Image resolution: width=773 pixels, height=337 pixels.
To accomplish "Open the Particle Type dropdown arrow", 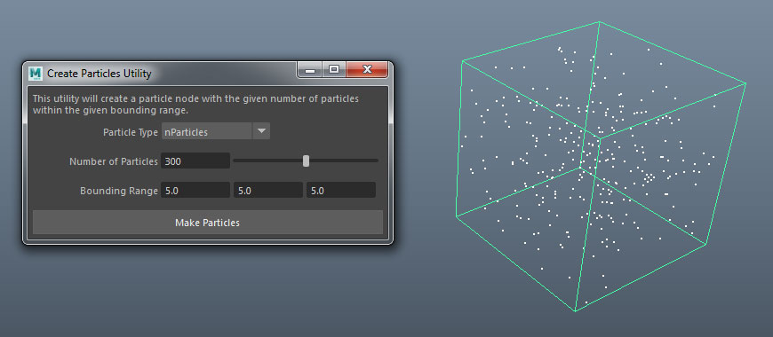I will pyautogui.click(x=262, y=132).
